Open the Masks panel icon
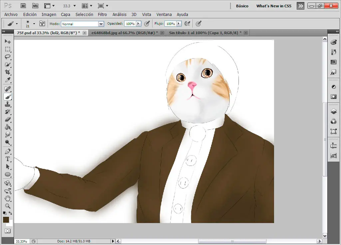Screen dimensions: 341x245 pos(333,96)
